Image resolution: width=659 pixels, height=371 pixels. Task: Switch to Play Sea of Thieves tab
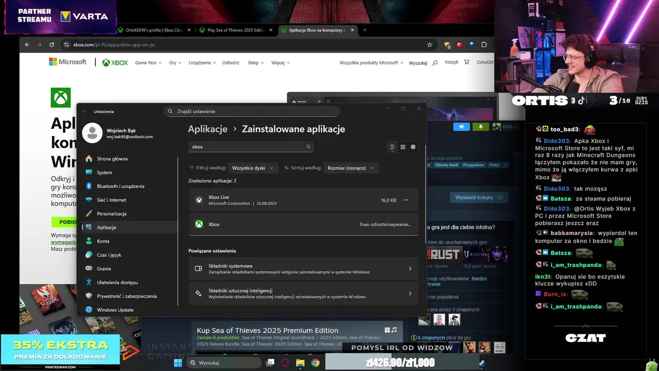[236, 30]
